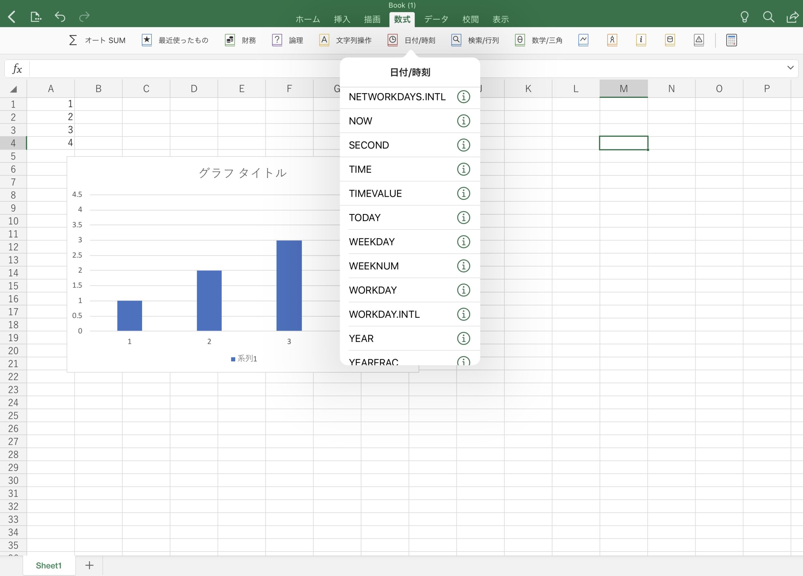
Task: Insert the SECOND function
Action: coord(369,145)
